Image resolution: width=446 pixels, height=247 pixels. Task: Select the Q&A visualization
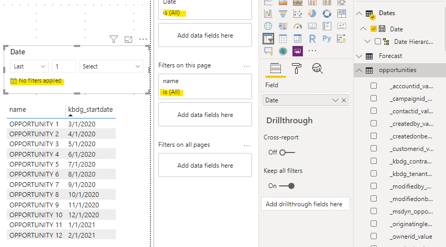point(268,51)
